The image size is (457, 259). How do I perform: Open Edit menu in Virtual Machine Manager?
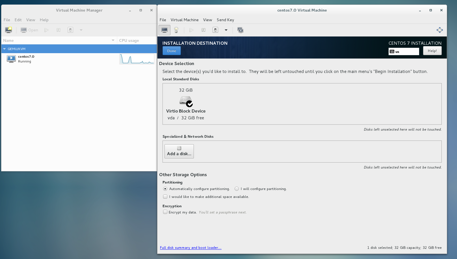[18, 20]
